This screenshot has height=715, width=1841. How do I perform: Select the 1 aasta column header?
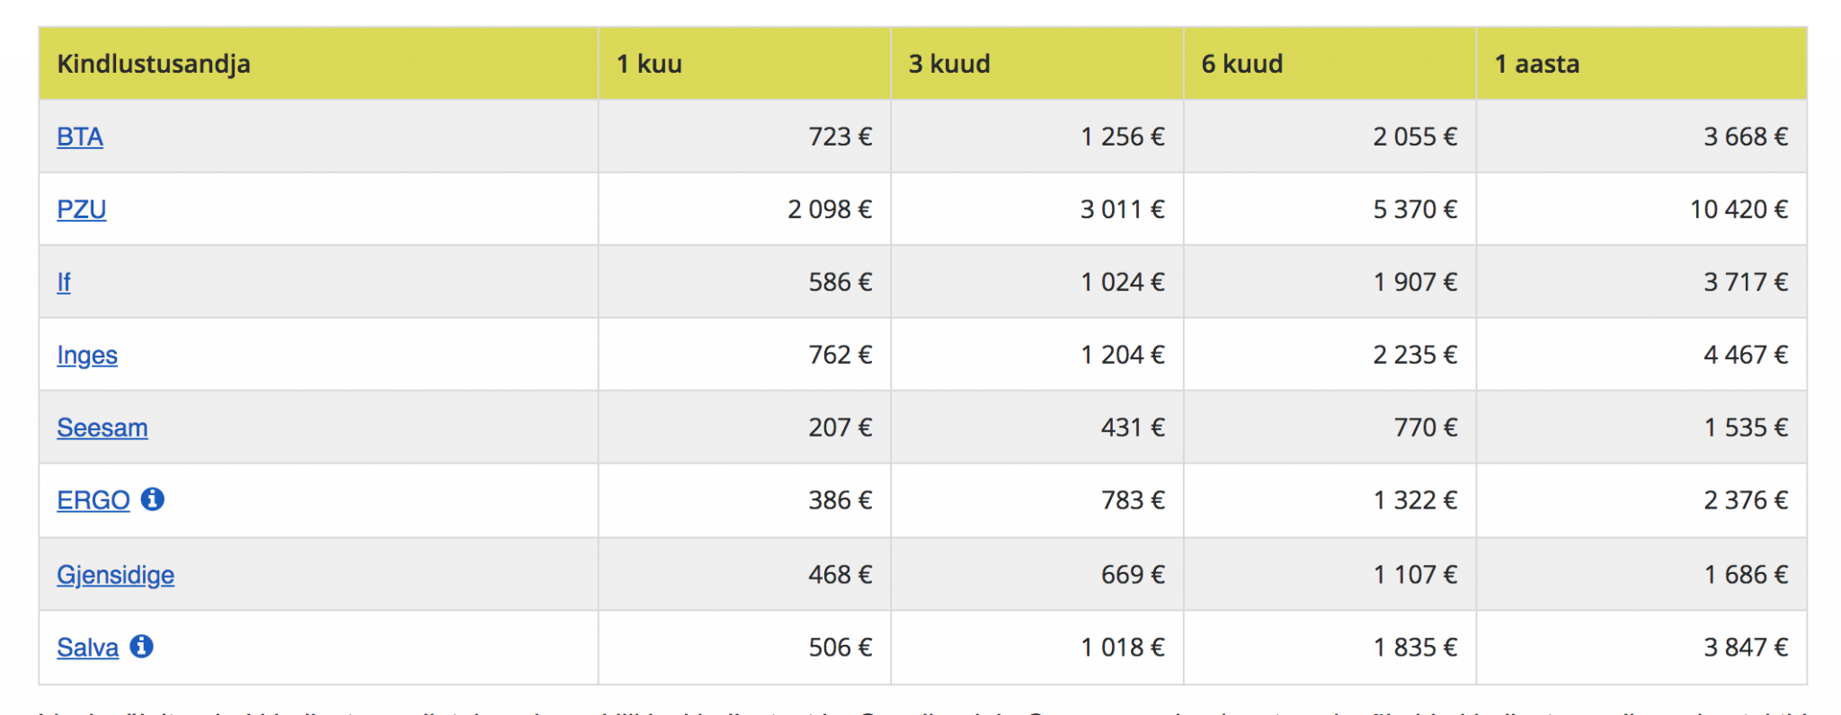[x=1537, y=64]
